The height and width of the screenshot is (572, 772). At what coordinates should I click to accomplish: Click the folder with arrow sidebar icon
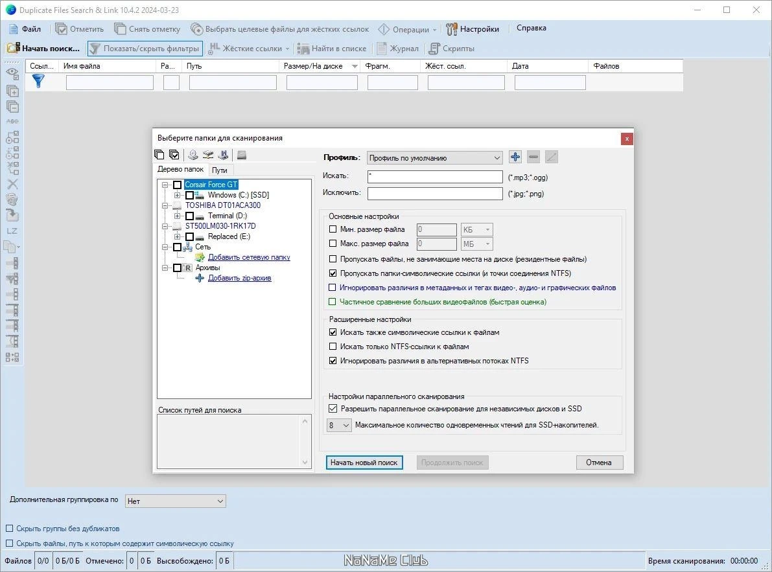(12, 215)
